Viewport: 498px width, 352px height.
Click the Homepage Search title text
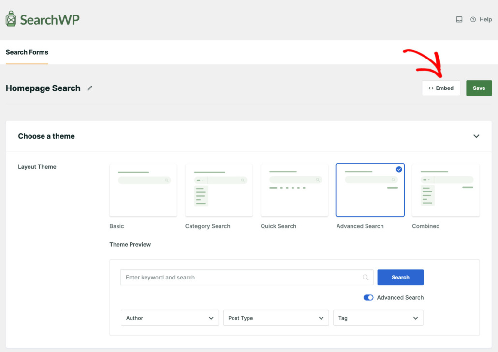[43, 88]
